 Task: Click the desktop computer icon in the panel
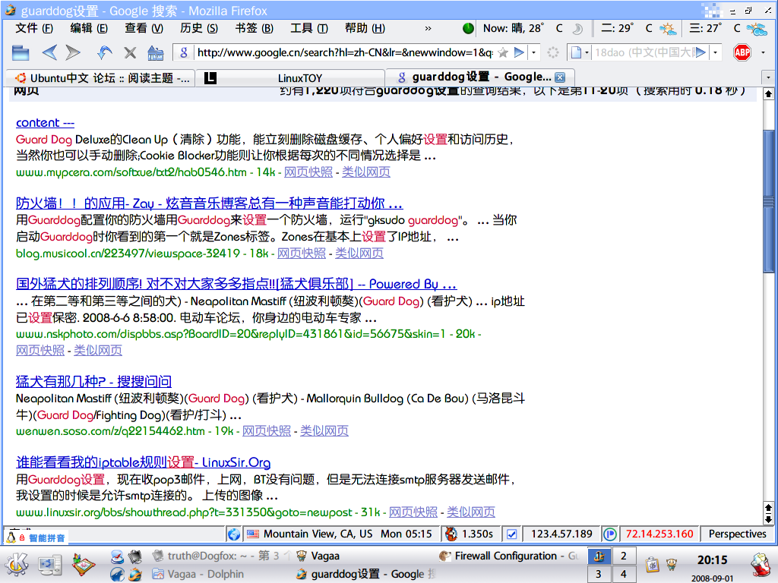[x=50, y=565]
